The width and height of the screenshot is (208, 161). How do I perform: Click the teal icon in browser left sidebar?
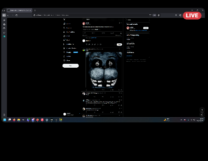[x=4, y=36]
